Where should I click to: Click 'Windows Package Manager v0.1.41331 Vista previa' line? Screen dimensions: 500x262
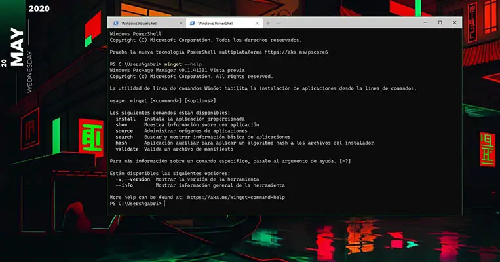[178, 70]
